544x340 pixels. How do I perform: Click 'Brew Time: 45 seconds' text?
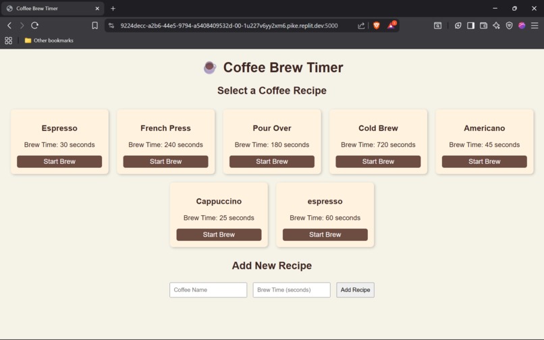tap(485, 144)
